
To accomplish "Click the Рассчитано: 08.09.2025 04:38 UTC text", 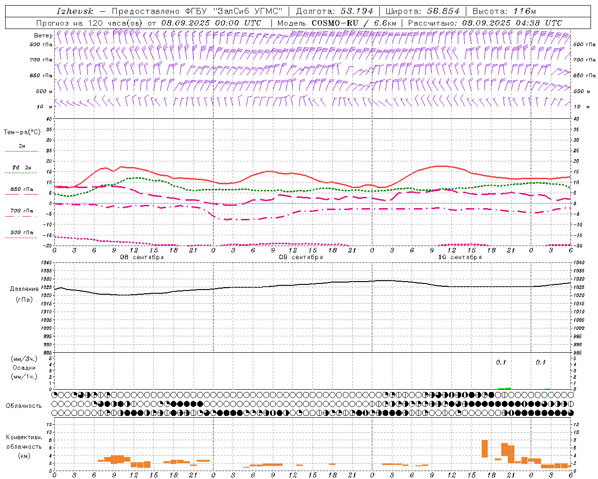I will click(x=485, y=23).
